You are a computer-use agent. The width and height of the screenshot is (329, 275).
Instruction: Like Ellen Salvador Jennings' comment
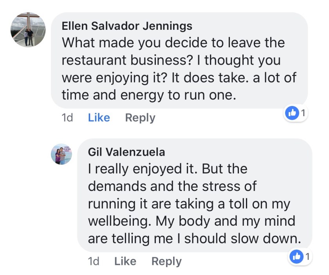99,118
